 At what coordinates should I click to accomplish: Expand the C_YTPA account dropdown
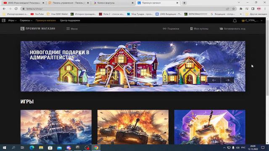tap(252, 21)
